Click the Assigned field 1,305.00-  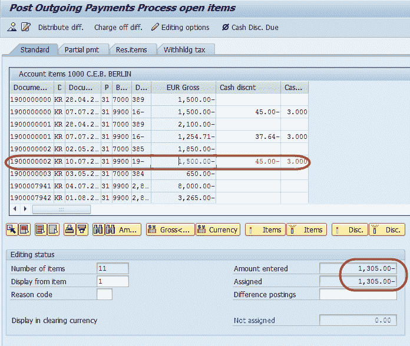coord(358,281)
